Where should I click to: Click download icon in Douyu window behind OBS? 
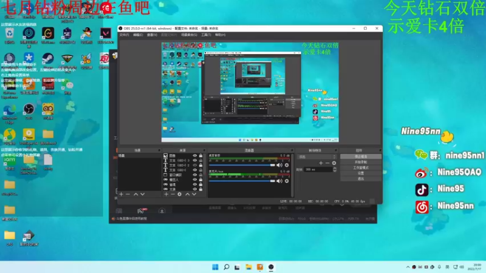(162, 211)
